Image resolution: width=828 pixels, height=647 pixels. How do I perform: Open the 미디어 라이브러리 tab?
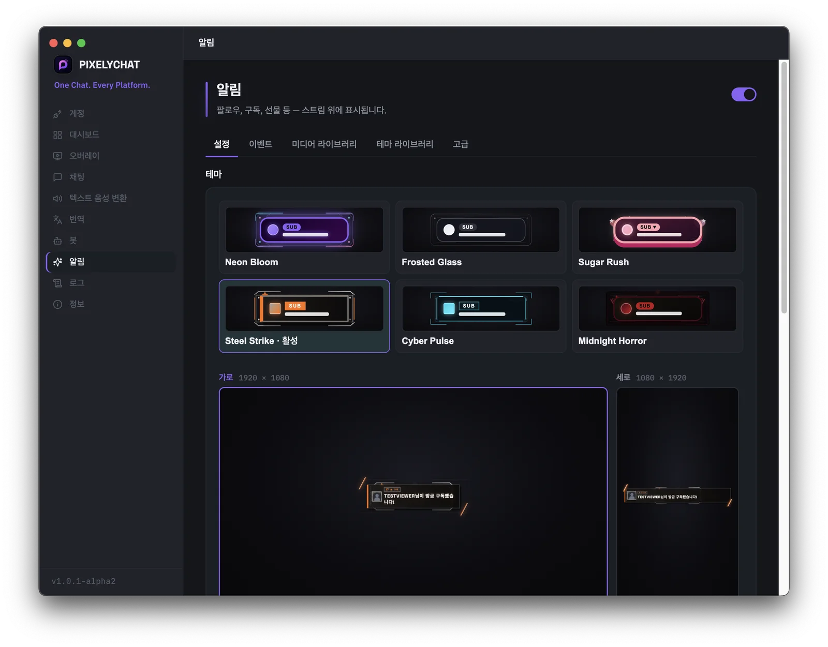(x=324, y=144)
